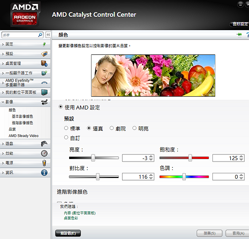Click the blue info icon beside 資訊
Viewport: 249px width, 239px height.
click(x=44, y=172)
